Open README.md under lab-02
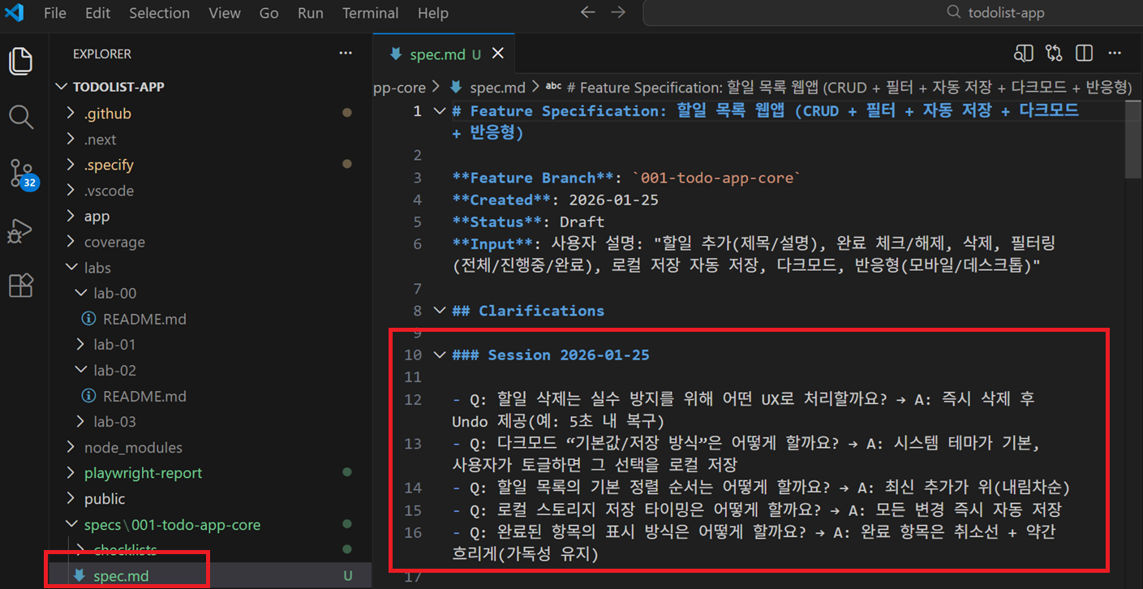This screenshot has height=589, width=1143. coord(144,396)
